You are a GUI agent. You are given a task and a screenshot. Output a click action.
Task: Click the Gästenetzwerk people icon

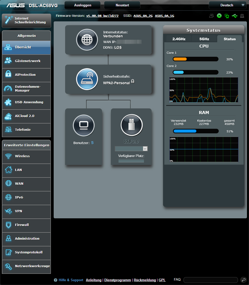pyautogui.click(x=8, y=61)
